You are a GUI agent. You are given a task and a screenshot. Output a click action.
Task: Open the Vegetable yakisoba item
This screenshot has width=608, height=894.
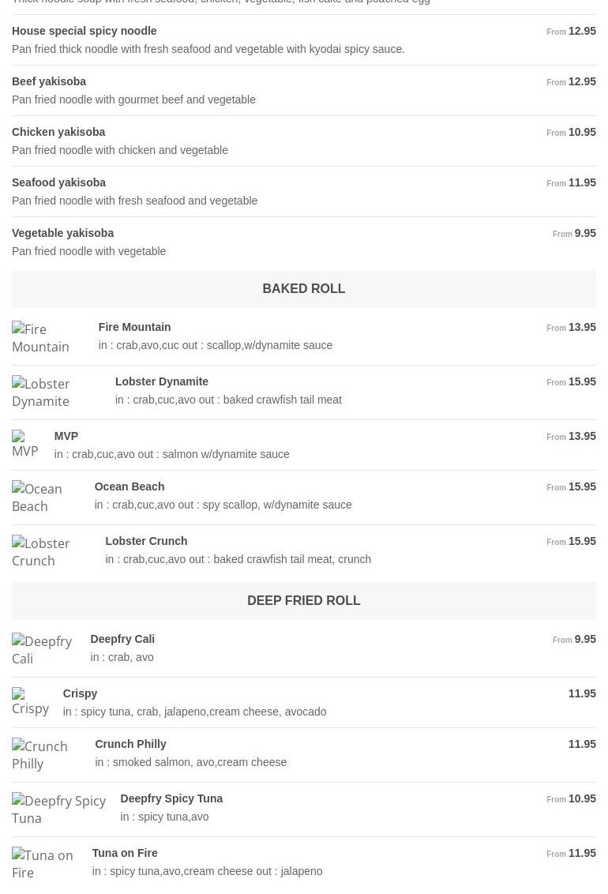[x=63, y=233]
